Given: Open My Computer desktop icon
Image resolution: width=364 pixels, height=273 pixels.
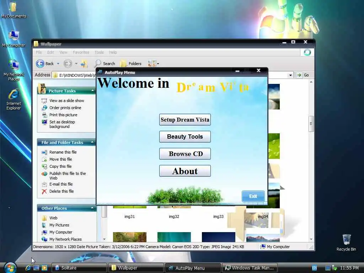Looking at the screenshot, I should coord(14,39).
